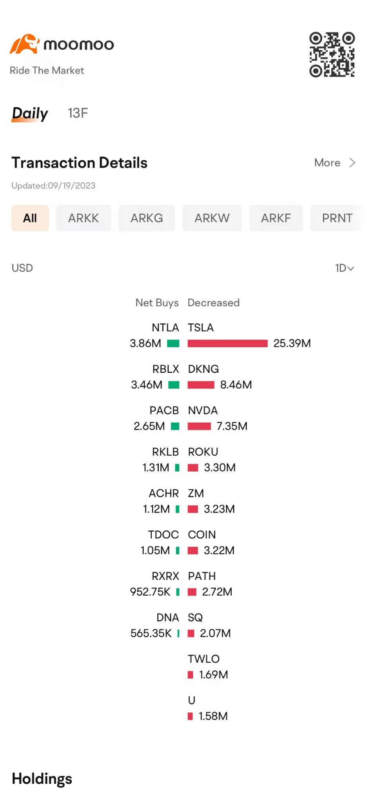Filter transactions by ARKG

click(147, 218)
